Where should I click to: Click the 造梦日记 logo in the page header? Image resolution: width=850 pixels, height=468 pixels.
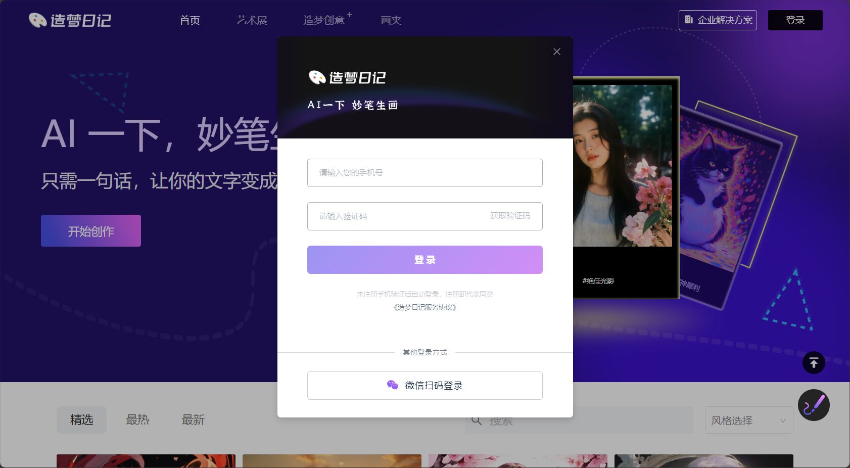click(x=70, y=20)
